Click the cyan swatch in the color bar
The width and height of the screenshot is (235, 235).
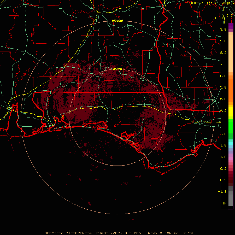(x=231, y=144)
